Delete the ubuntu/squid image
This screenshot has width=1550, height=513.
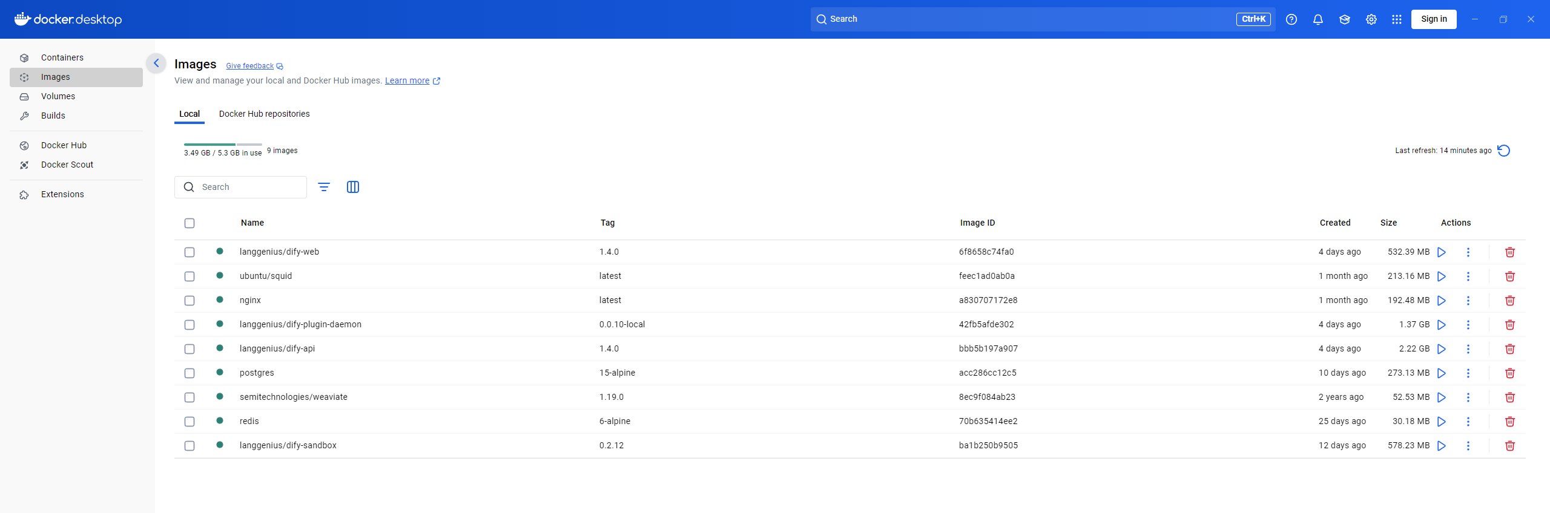point(1510,276)
